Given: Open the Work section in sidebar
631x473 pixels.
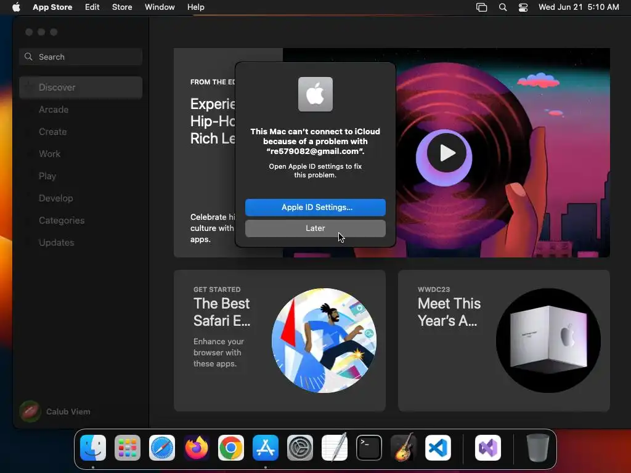Looking at the screenshot, I should point(49,153).
